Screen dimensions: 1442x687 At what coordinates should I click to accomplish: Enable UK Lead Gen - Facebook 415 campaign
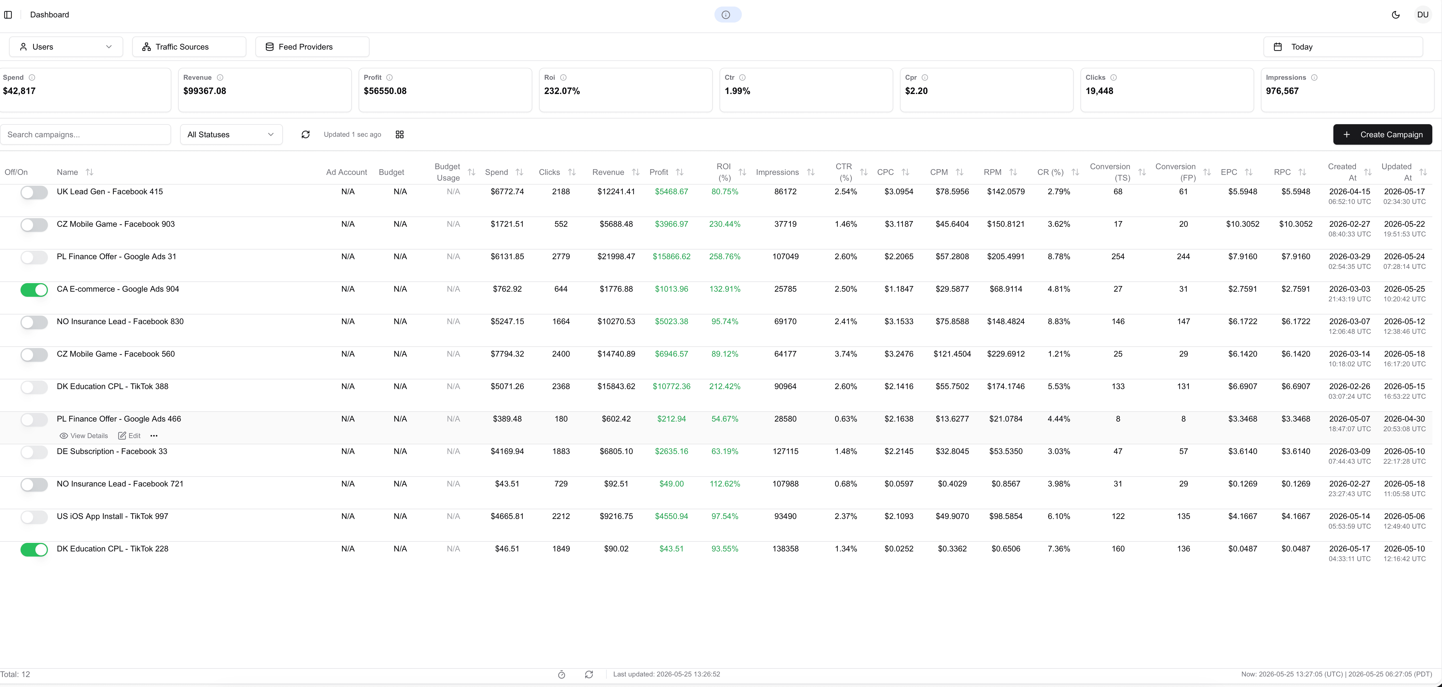tap(34, 193)
